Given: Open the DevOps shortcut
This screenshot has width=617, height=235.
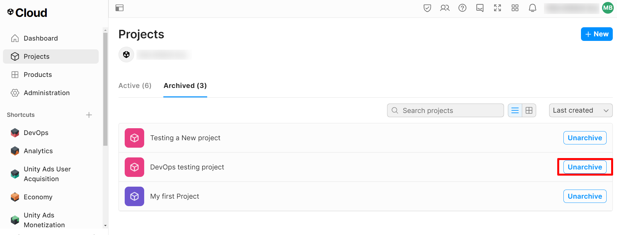Looking at the screenshot, I should tap(36, 133).
